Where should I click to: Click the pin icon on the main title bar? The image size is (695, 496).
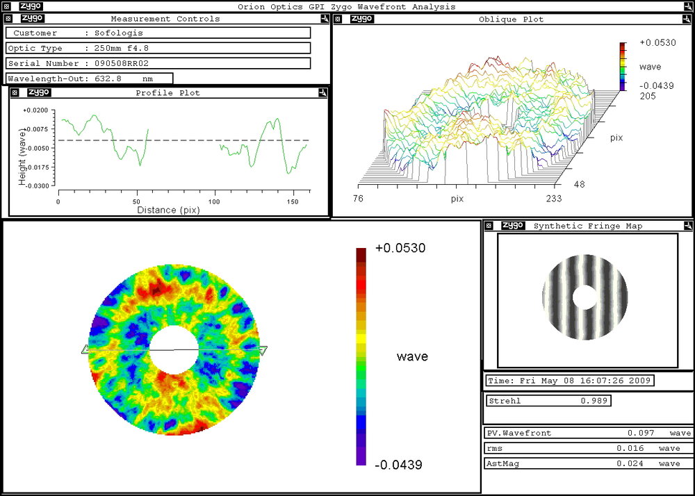click(687, 6)
